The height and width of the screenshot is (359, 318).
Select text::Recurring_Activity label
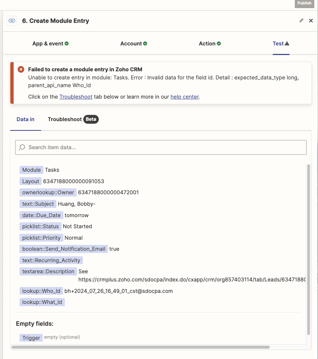51,260
